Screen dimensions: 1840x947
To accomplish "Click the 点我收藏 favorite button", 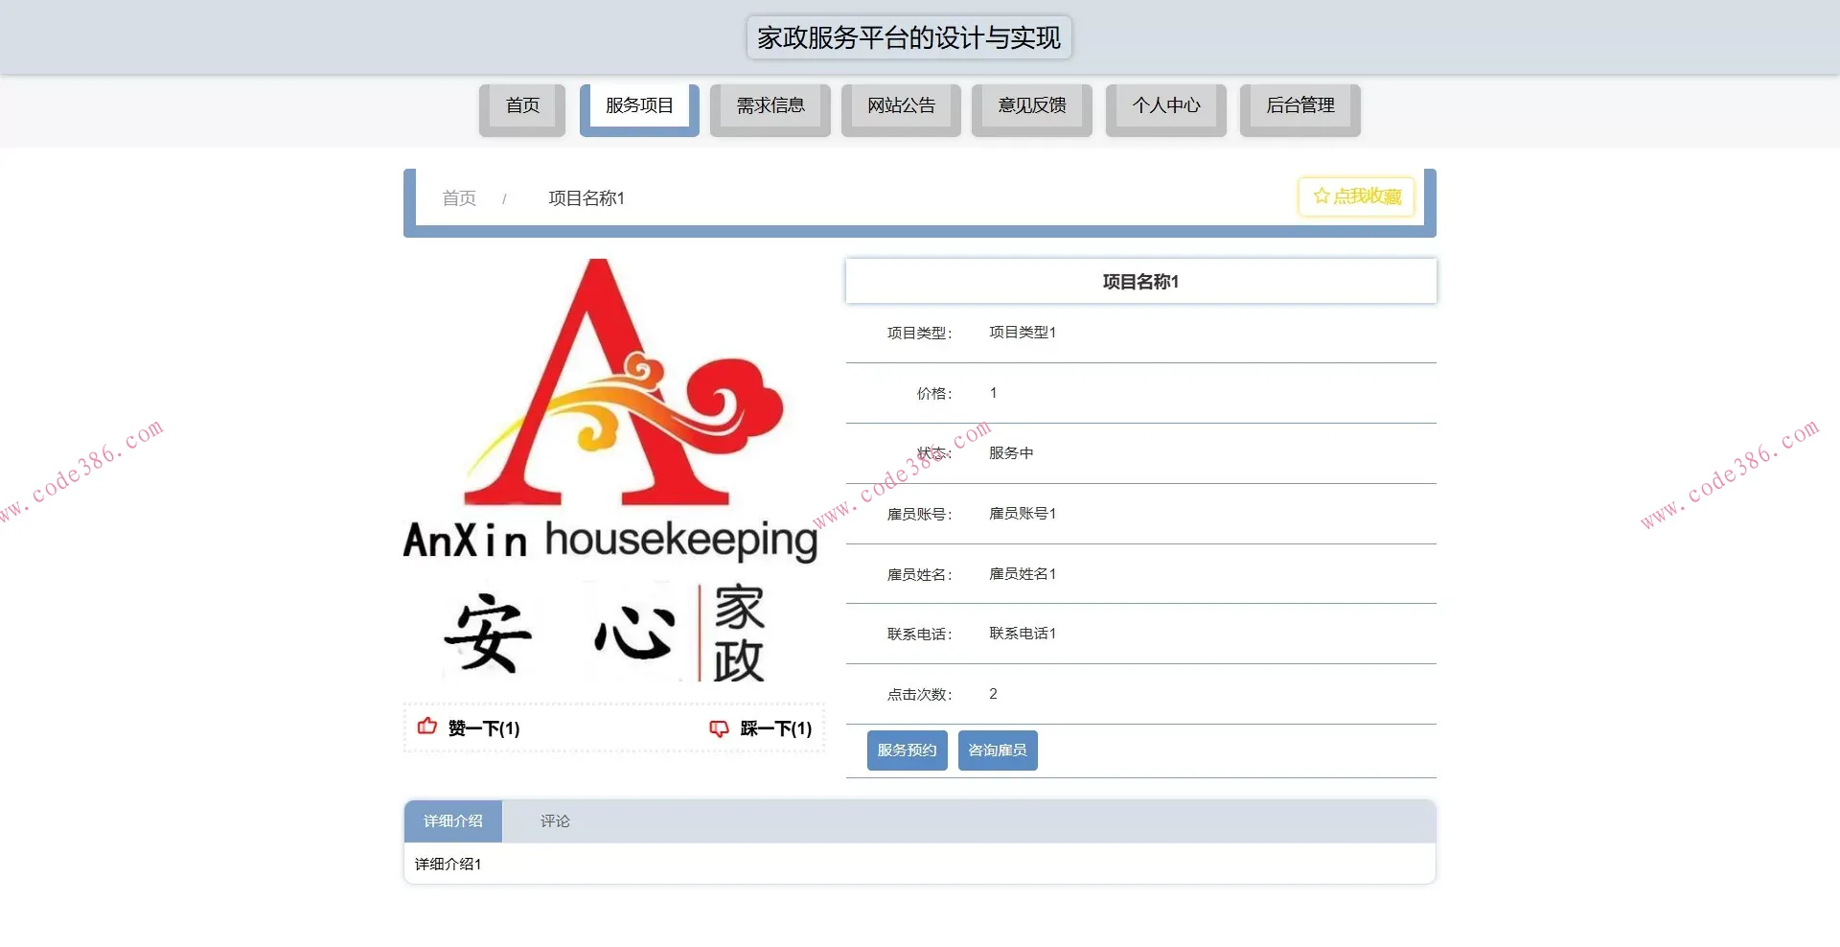I will [x=1355, y=196].
